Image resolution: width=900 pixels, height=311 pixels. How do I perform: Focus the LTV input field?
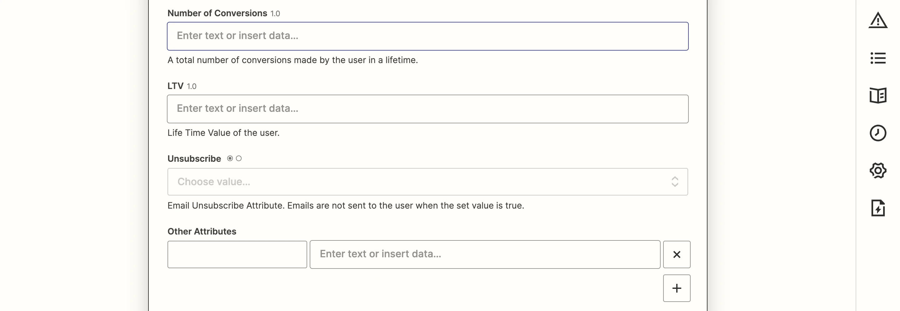click(x=427, y=109)
